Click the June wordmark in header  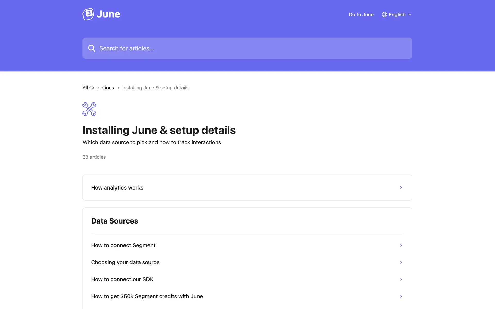click(x=108, y=14)
